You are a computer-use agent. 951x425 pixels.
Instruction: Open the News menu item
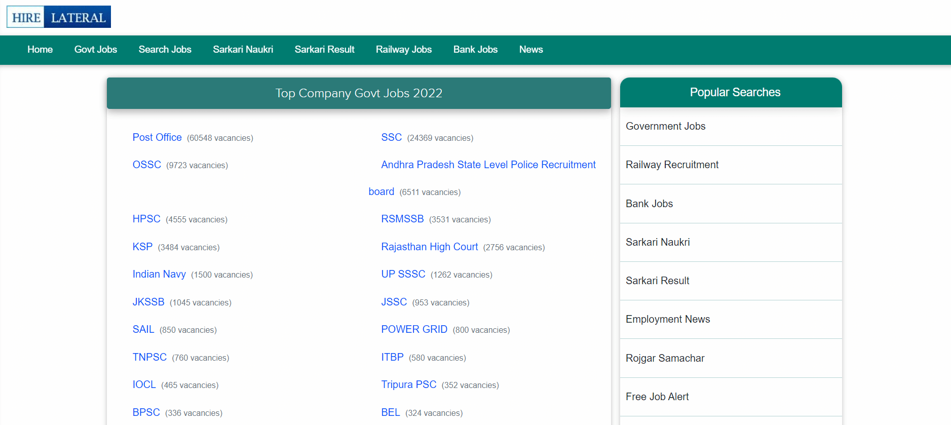(x=531, y=50)
